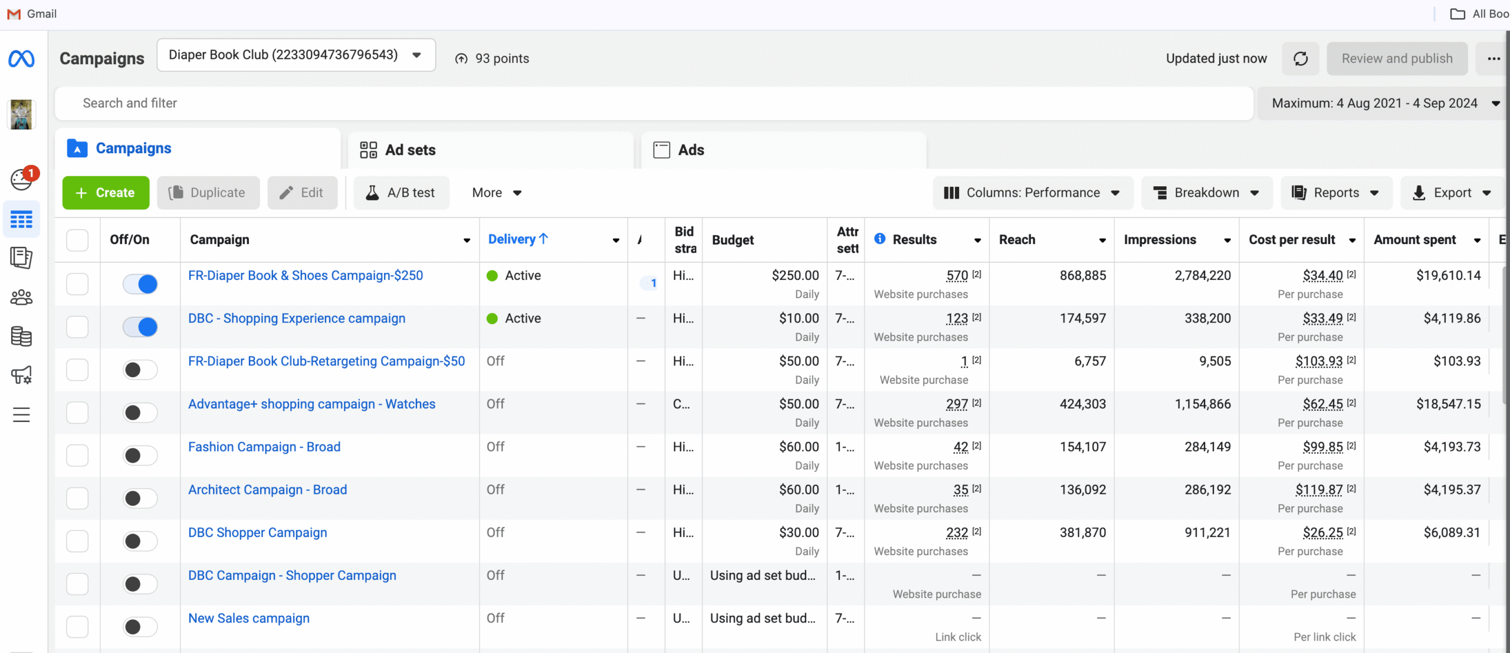Check the select-all campaigns header checkbox
The width and height of the screenshot is (1510, 653).
(77, 240)
